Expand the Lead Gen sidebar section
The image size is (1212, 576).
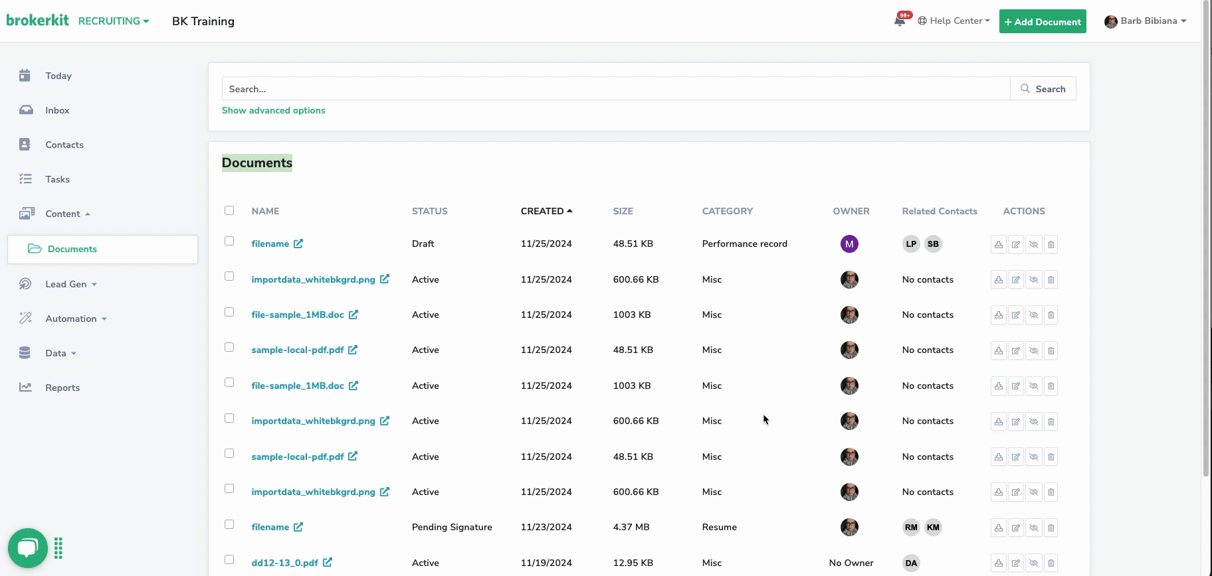(70, 284)
